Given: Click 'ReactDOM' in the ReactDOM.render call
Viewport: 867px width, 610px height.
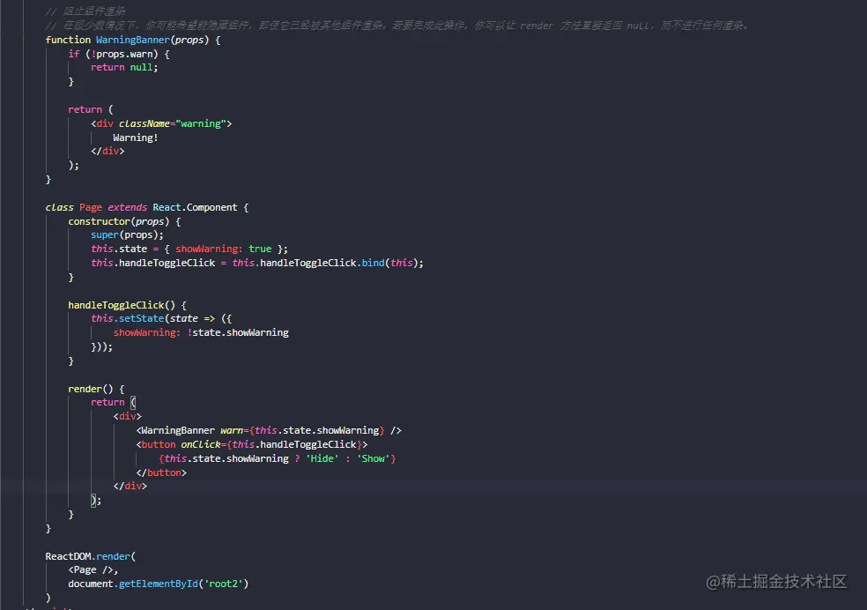Looking at the screenshot, I should (68, 556).
